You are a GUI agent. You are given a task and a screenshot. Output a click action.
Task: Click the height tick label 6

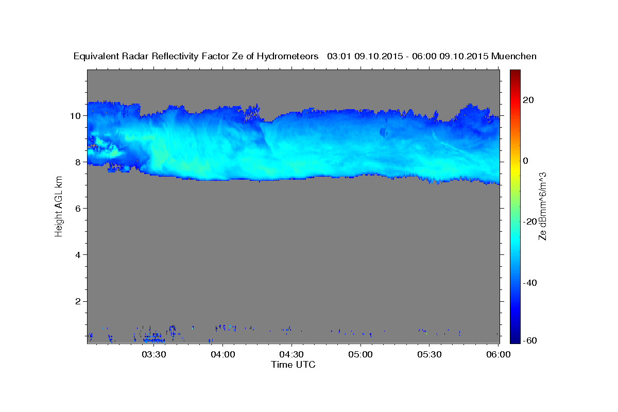pyautogui.click(x=78, y=208)
